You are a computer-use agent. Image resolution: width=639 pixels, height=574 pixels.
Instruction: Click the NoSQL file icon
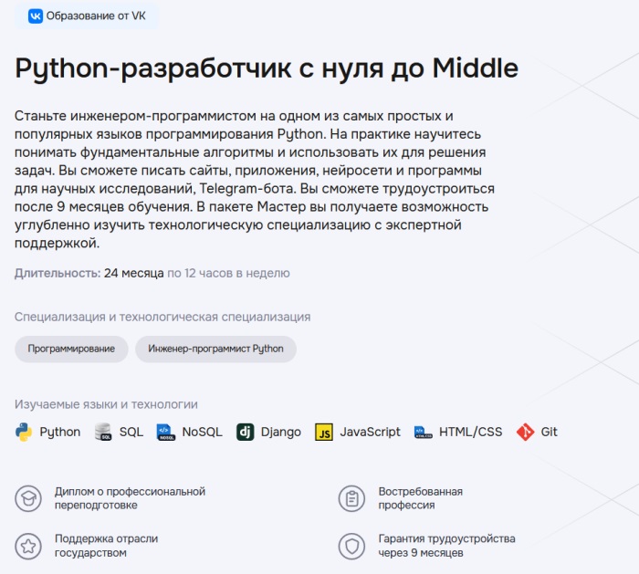click(x=166, y=433)
